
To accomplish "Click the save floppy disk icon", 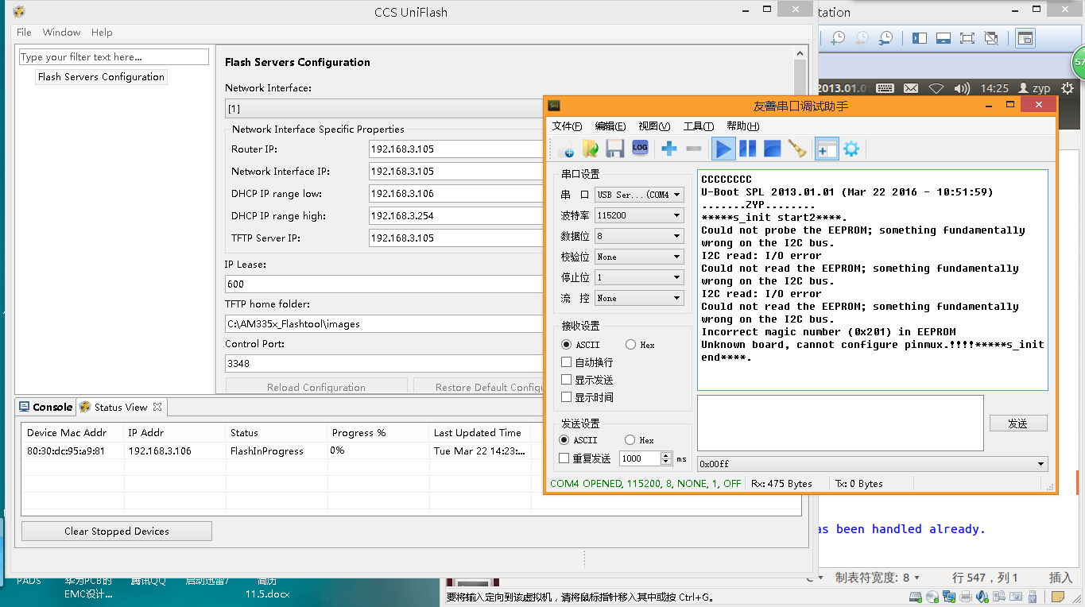I will [x=614, y=149].
